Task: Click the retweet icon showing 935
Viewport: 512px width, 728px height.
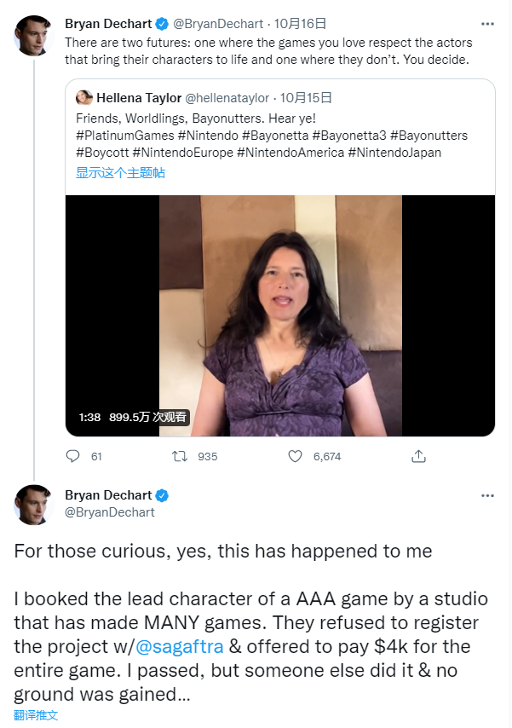Action: [181, 456]
